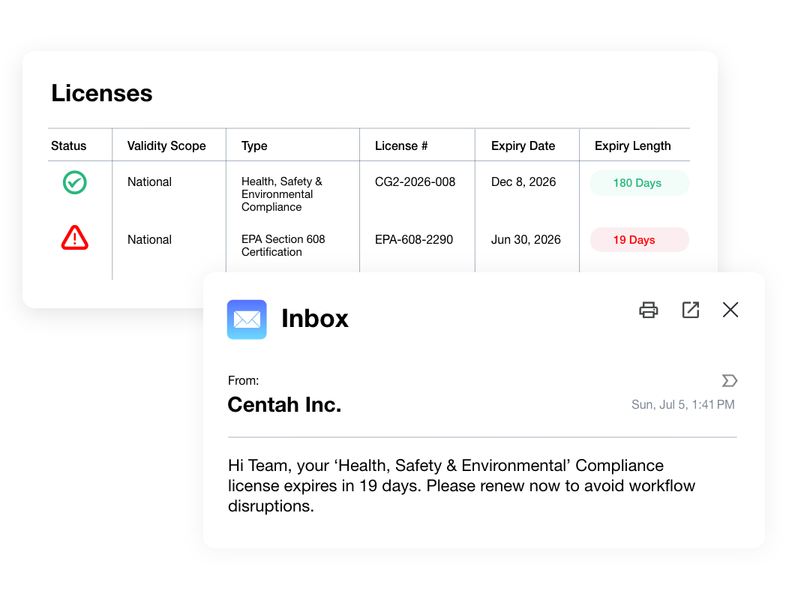This screenshot has width=795, height=615.
Task: Click sender name Centah Inc.
Action: pos(284,404)
